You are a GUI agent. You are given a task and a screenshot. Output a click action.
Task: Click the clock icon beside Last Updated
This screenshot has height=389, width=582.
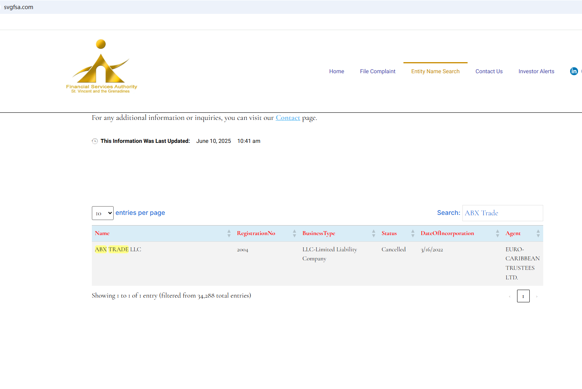coord(95,141)
